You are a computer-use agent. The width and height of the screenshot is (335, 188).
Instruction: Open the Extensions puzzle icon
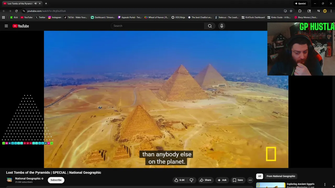[300, 11]
